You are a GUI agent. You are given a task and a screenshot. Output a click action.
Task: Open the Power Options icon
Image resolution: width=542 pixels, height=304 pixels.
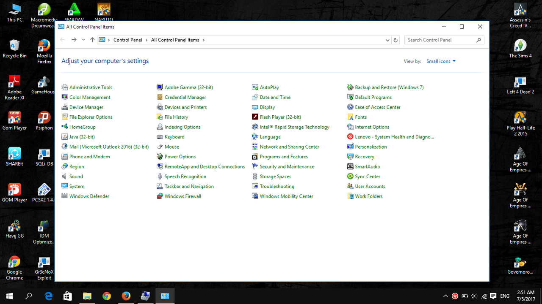pyautogui.click(x=160, y=157)
